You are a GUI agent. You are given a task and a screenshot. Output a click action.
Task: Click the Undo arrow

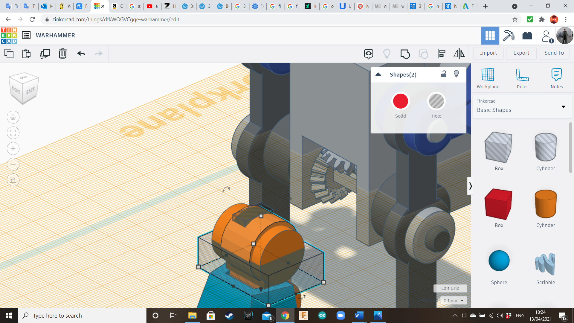[81, 54]
